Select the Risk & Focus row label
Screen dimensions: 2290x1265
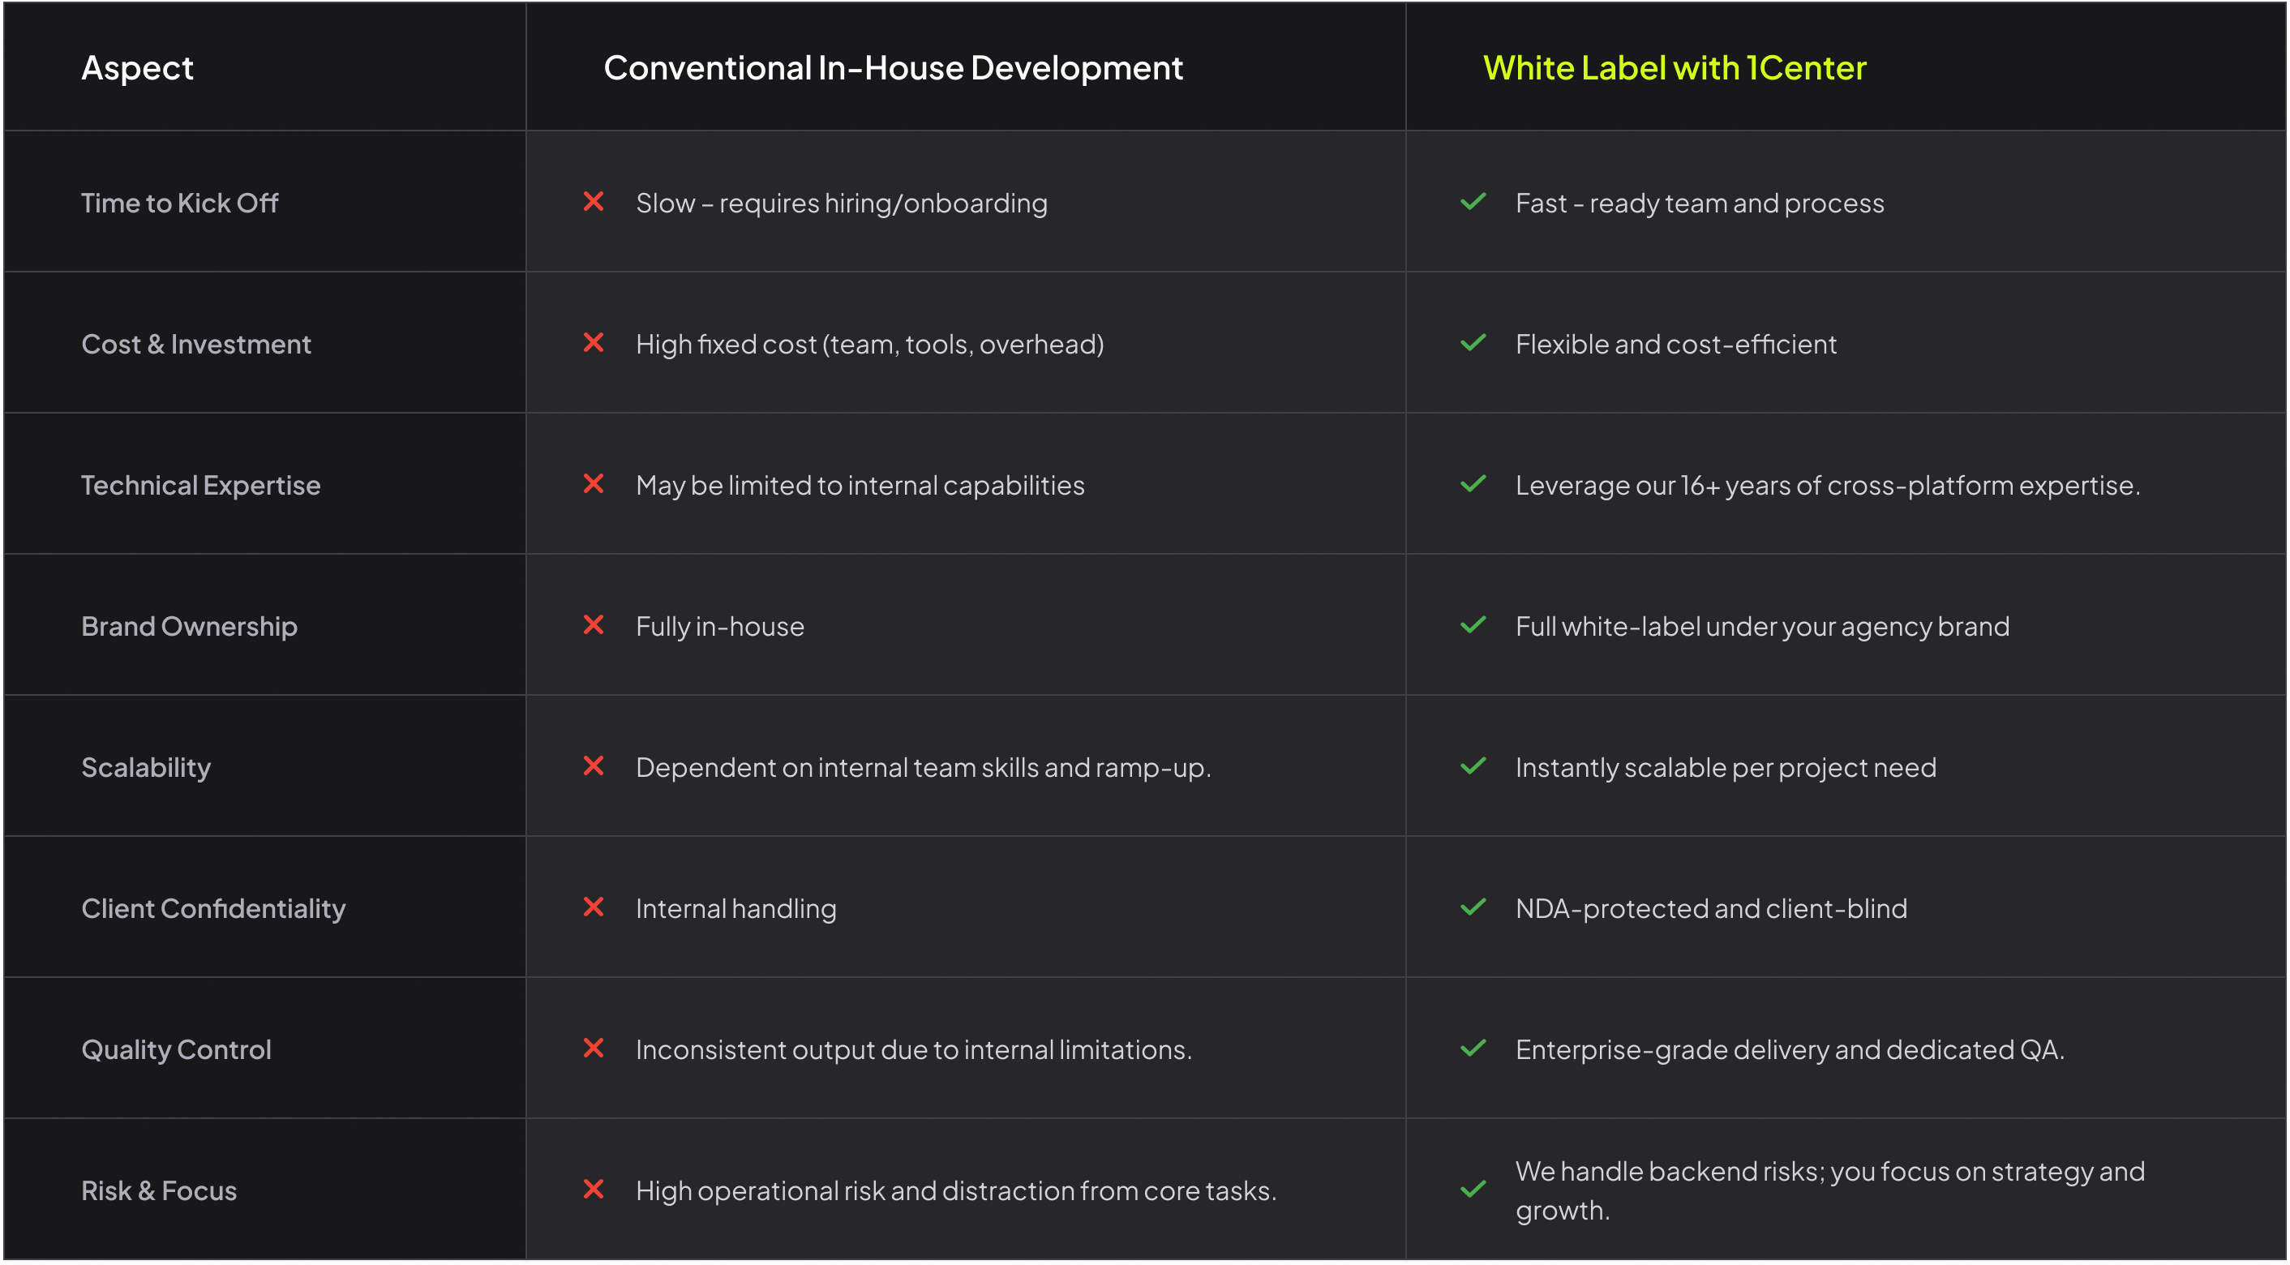(x=159, y=1191)
